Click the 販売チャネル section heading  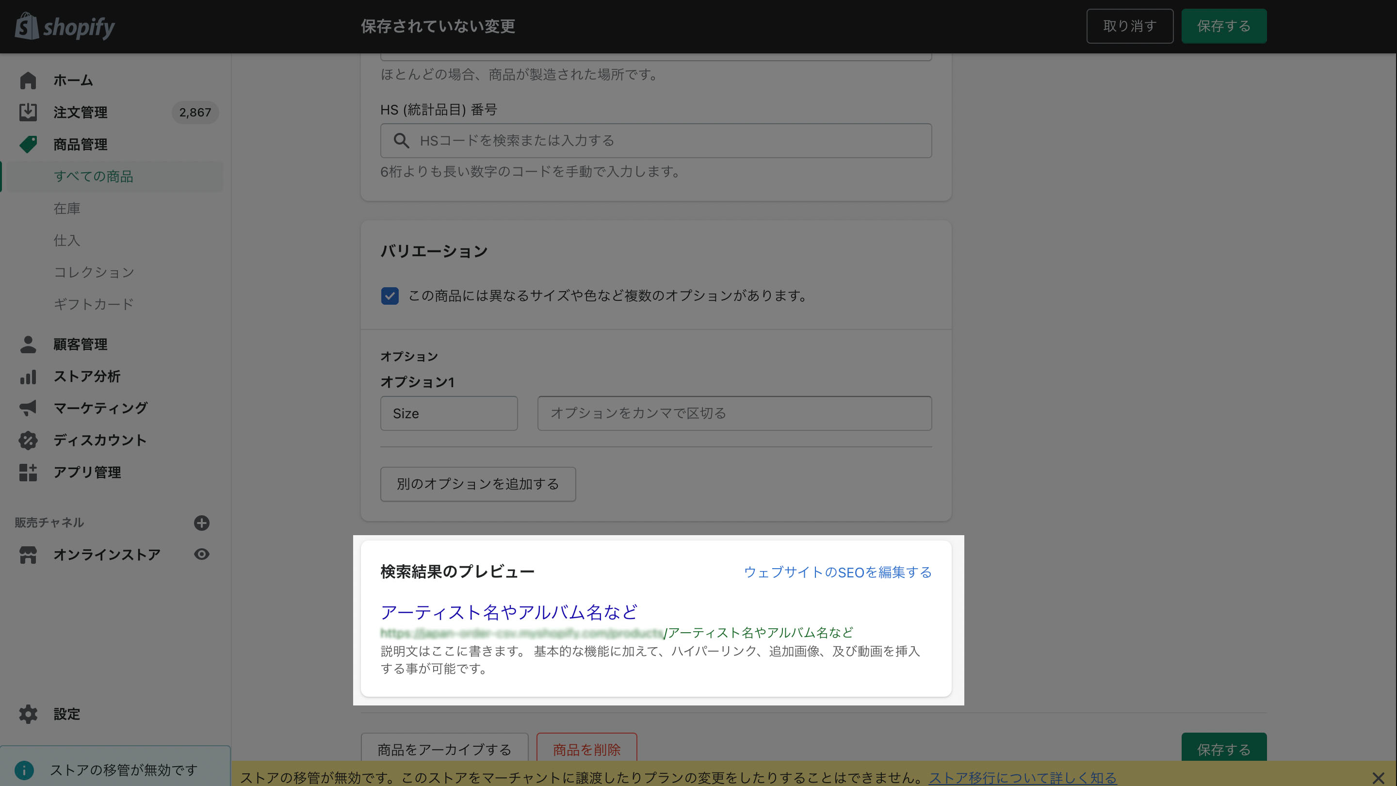click(x=49, y=523)
